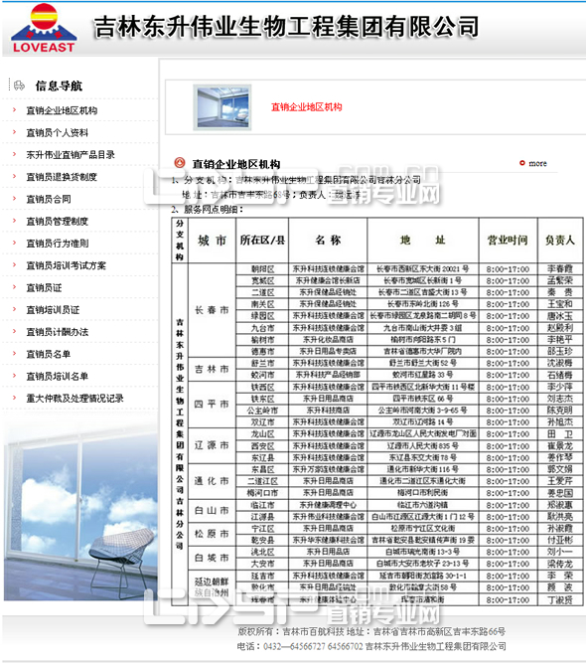Click the company name header 吉林东升伟业生物工程集团有限公司
The height and width of the screenshot is (663, 586).
tap(286, 27)
